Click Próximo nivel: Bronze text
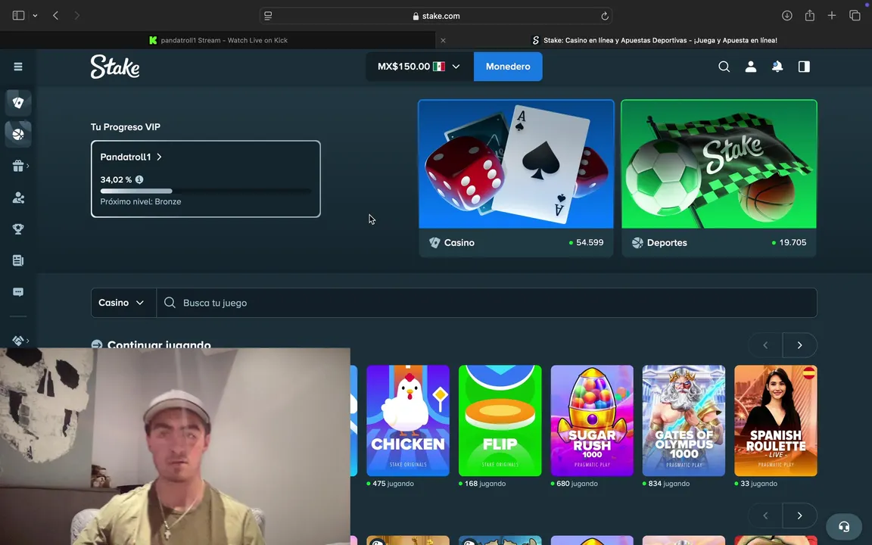The width and height of the screenshot is (872, 545). click(141, 201)
